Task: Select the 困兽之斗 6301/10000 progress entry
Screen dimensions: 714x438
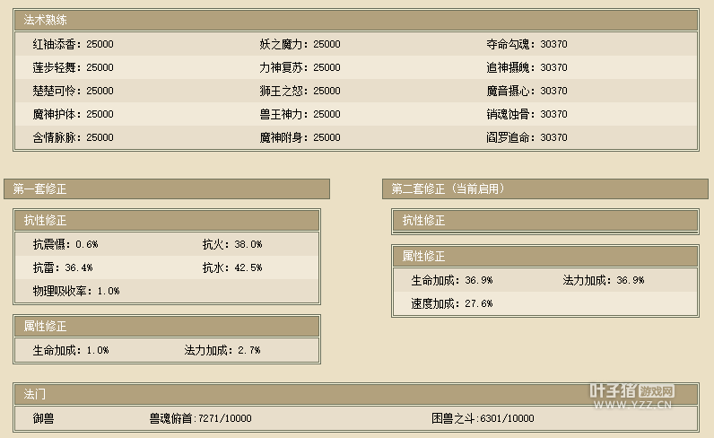Action: coord(483,418)
